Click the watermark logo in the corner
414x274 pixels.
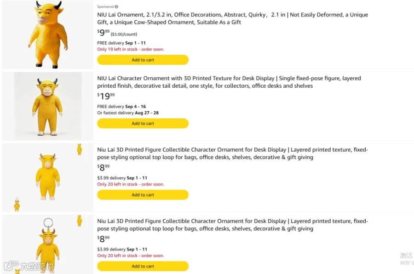click(x=29, y=266)
